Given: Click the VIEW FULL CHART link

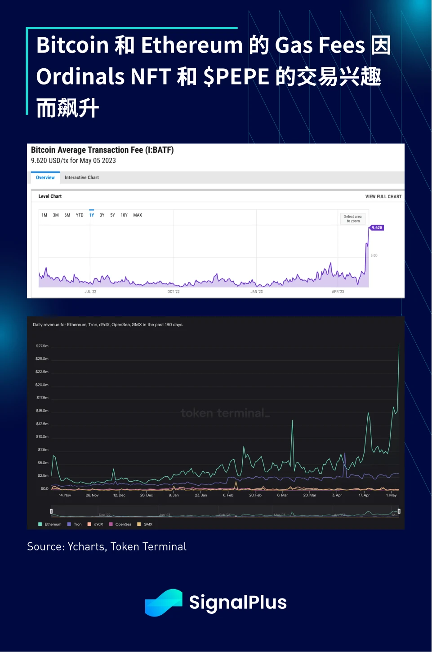Looking at the screenshot, I should point(383,196).
